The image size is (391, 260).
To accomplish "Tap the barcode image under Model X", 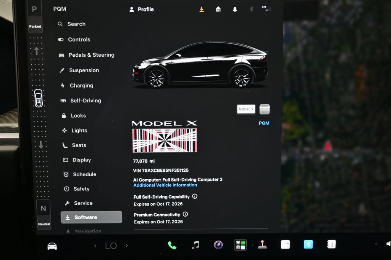I will [165, 140].
